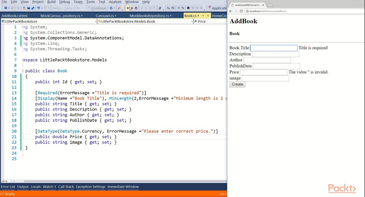
Task: Switch to the MockBooksRepository.cs tab
Action: (150, 16)
